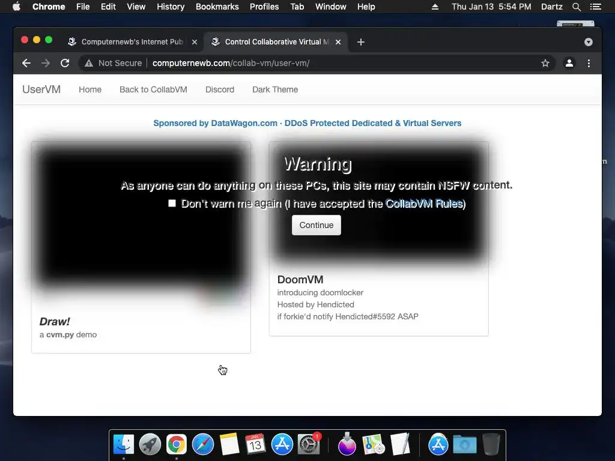This screenshot has height=461, width=615.
Task: Click the browser back arrow
Action: 26,63
